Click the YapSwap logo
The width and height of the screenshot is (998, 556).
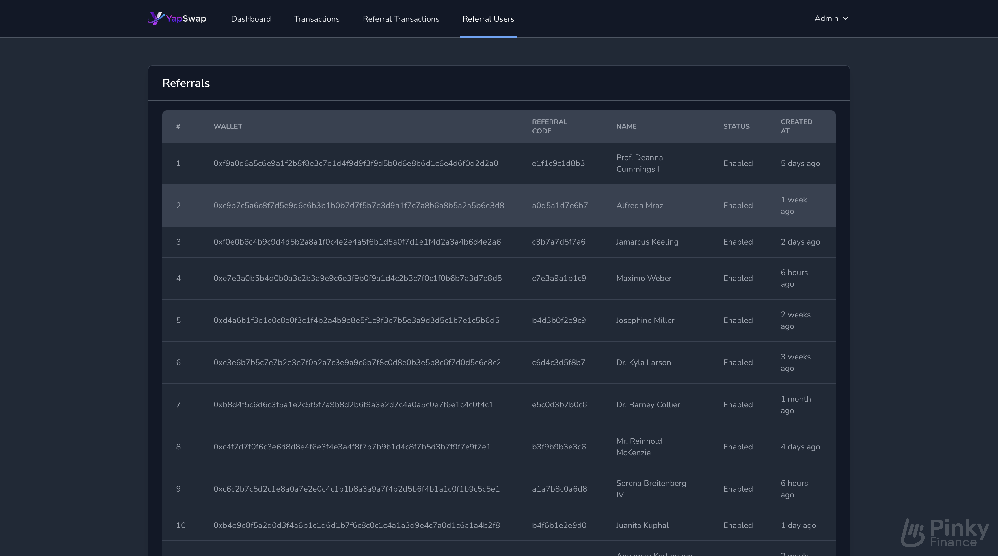(x=177, y=18)
